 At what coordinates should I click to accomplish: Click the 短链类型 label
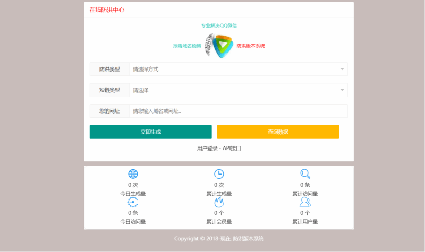109,90
